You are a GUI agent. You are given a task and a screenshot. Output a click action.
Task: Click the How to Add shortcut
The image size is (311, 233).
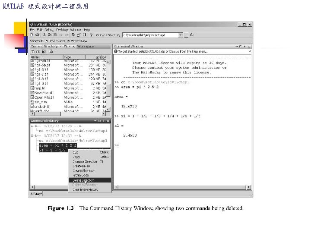[x=55, y=41]
